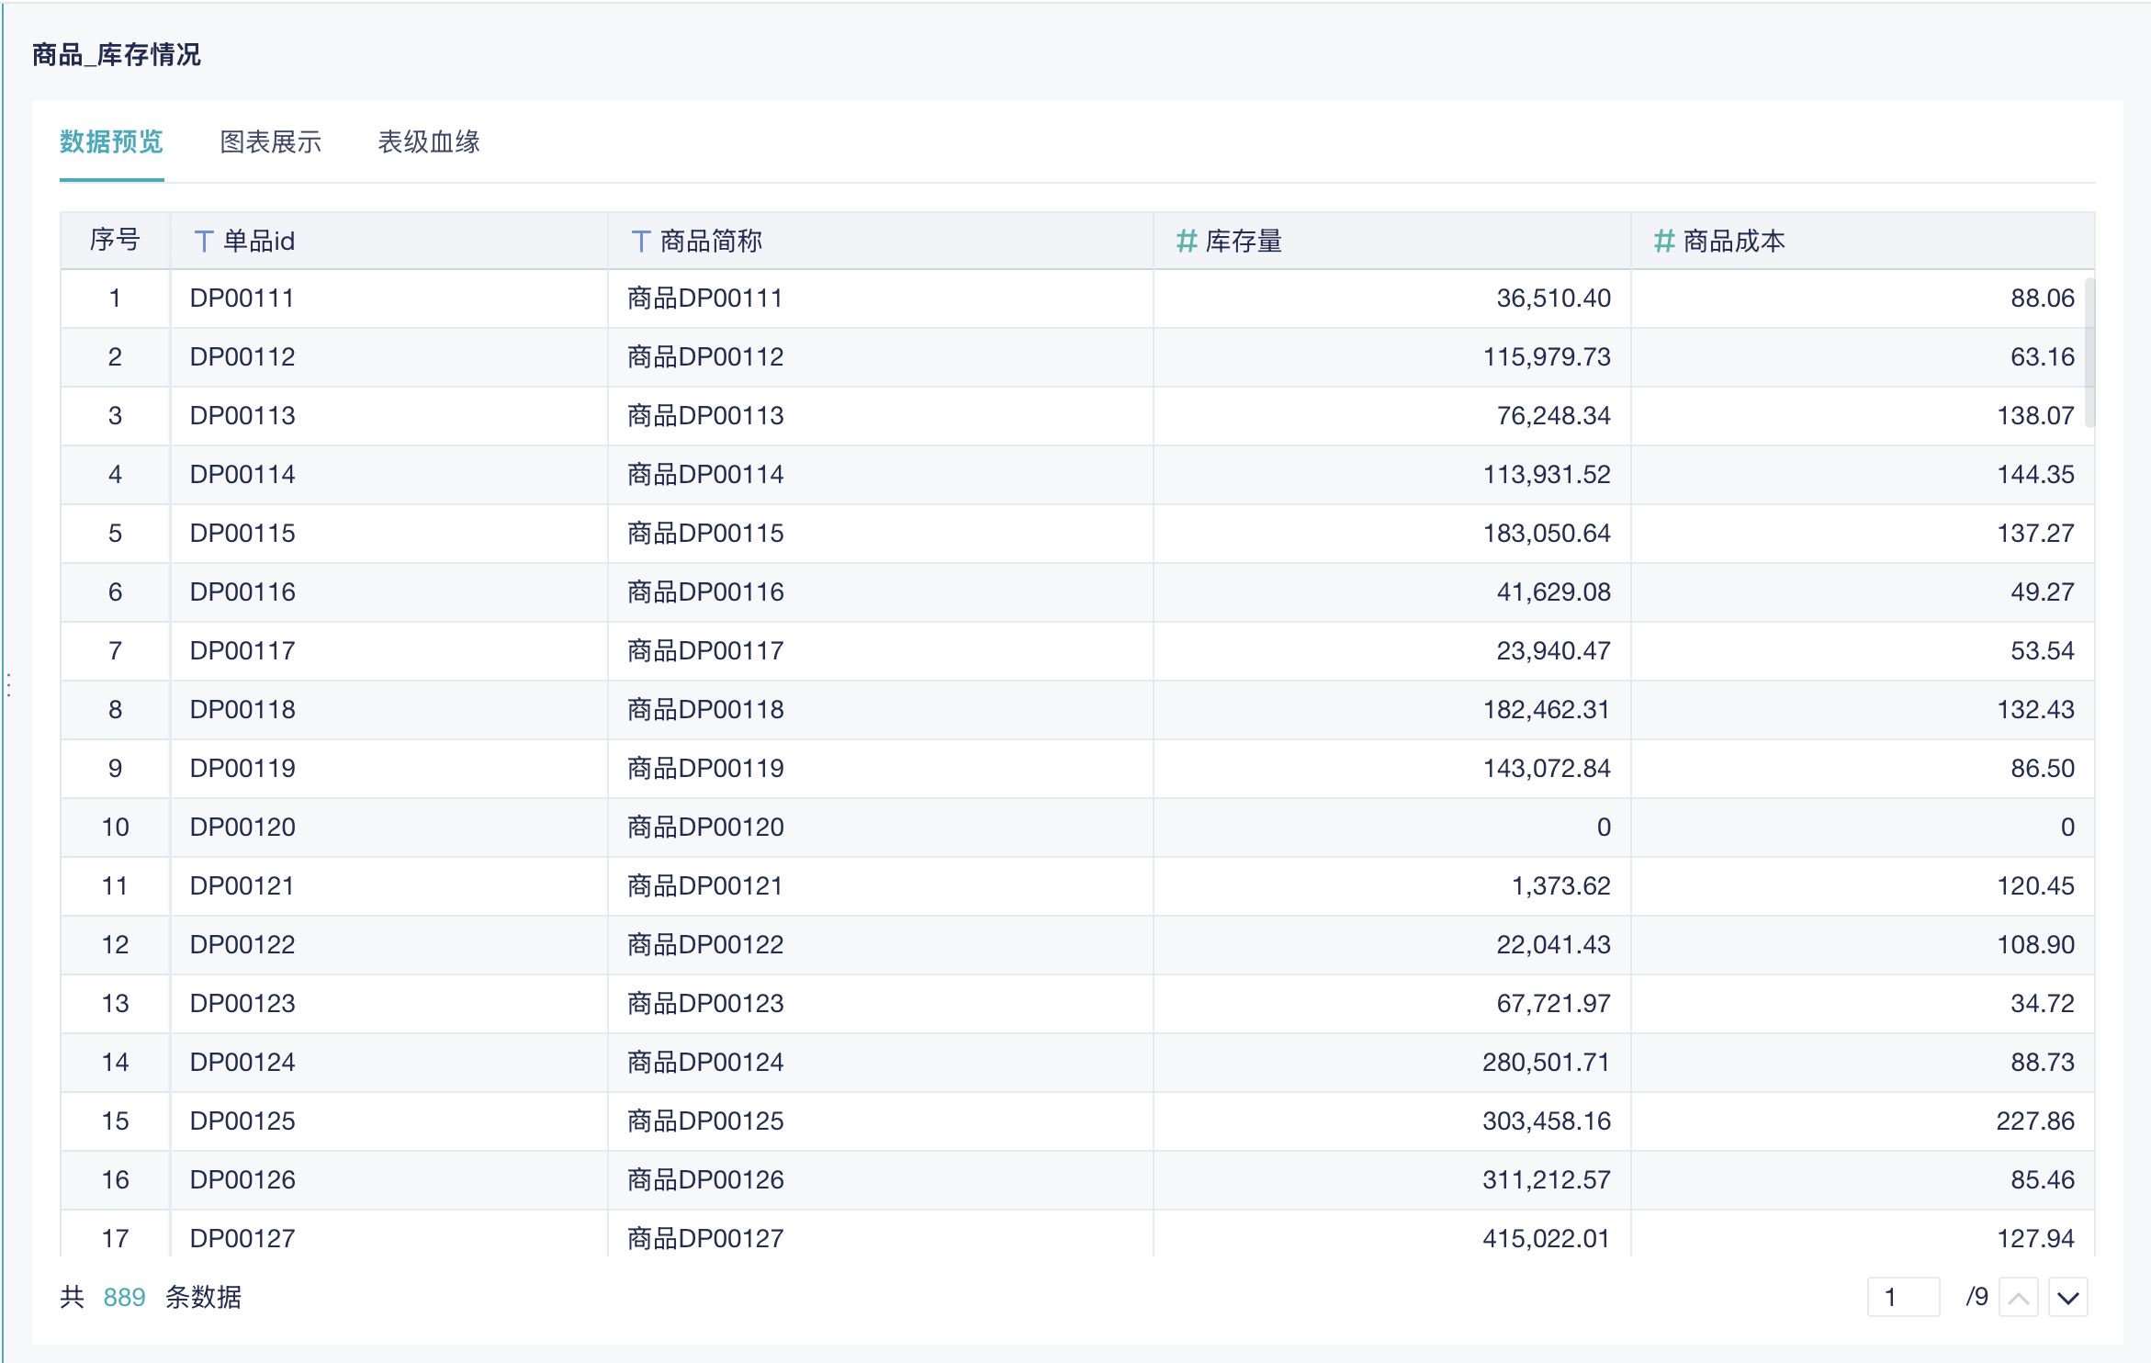2151x1363 pixels.
Task: Open the 表级血缘 tab
Action: [x=429, y=142]
